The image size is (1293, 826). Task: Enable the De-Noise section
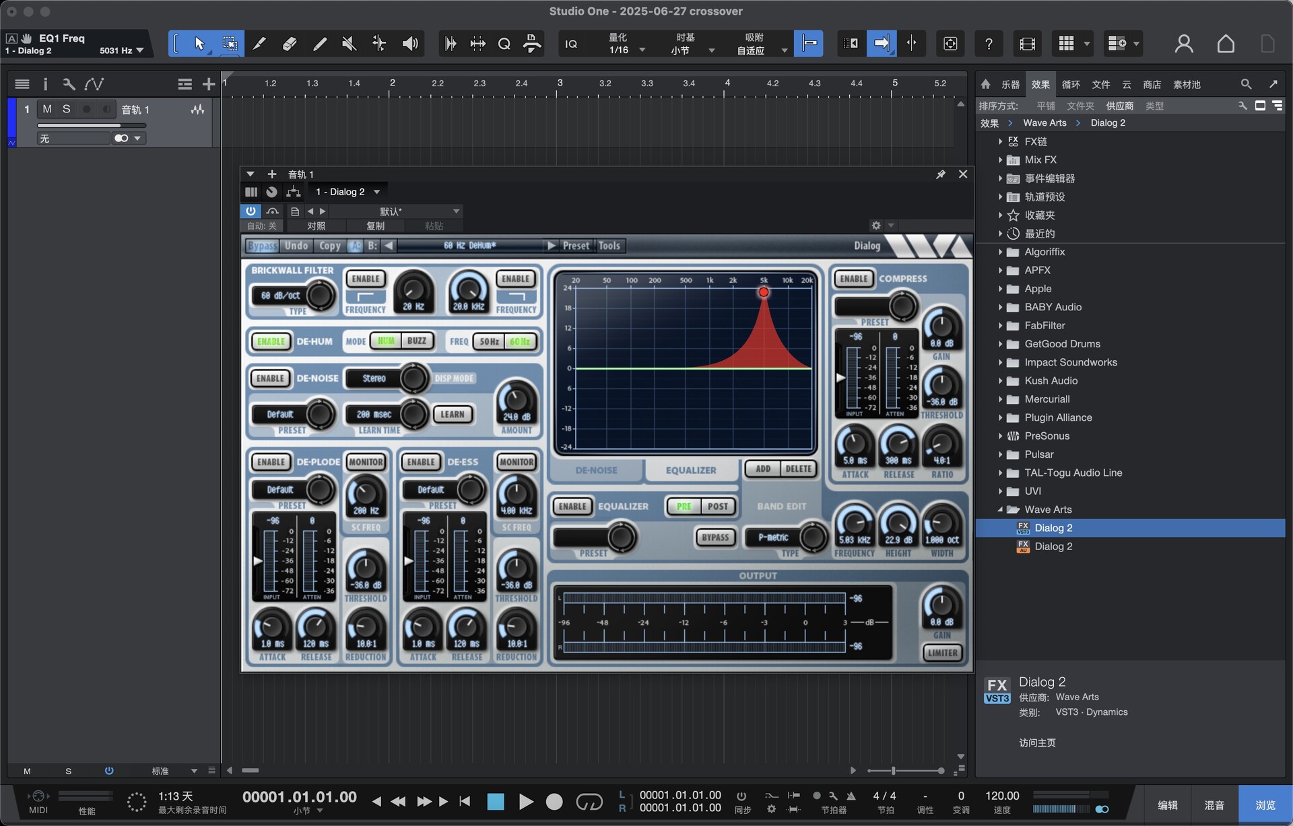270,378
